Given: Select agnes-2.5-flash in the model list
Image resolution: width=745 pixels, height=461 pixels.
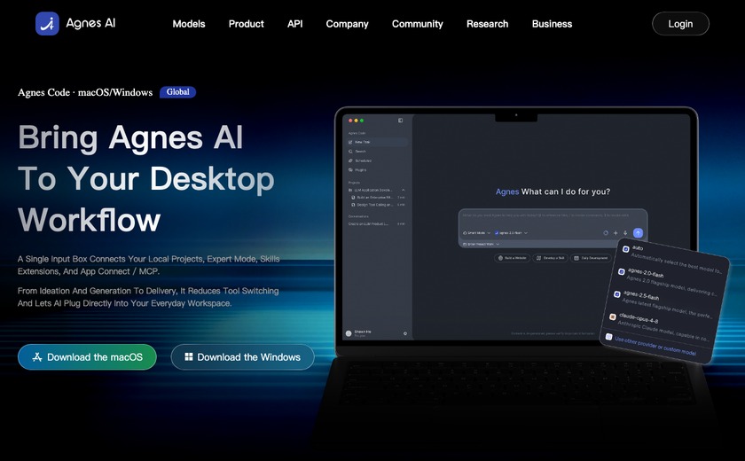Looking at the screenshot, I should 665,304.
